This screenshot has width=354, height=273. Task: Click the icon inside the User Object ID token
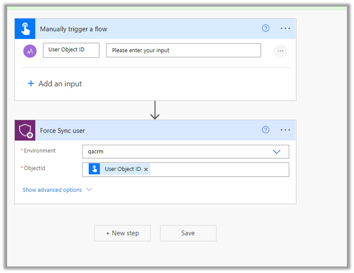pyautogui.click(x=95, y=169)
